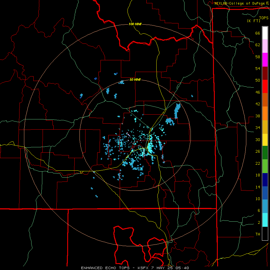Click the legend value 2
The image size is (270, 270).
click(259, 222)
